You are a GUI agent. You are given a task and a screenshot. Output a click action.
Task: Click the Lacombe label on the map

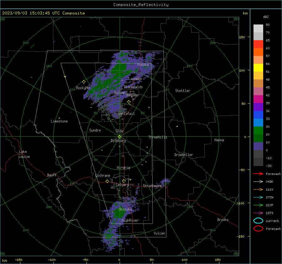point(135,79)
